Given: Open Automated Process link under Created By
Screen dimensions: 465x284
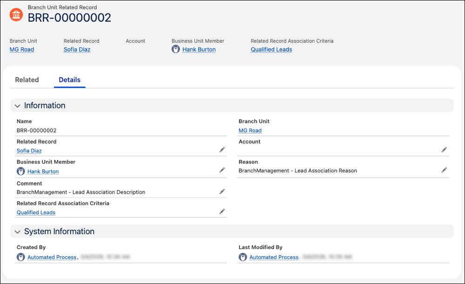Looking at the screenshot, I should [x=52, y=257].
